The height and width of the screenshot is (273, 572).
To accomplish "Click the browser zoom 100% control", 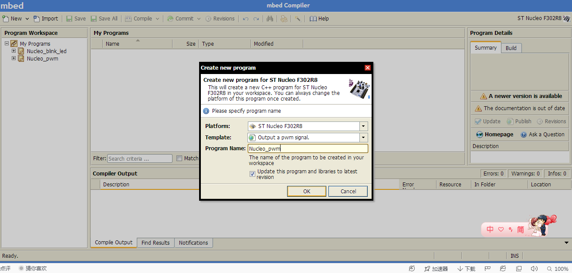I will pos(558,269).
